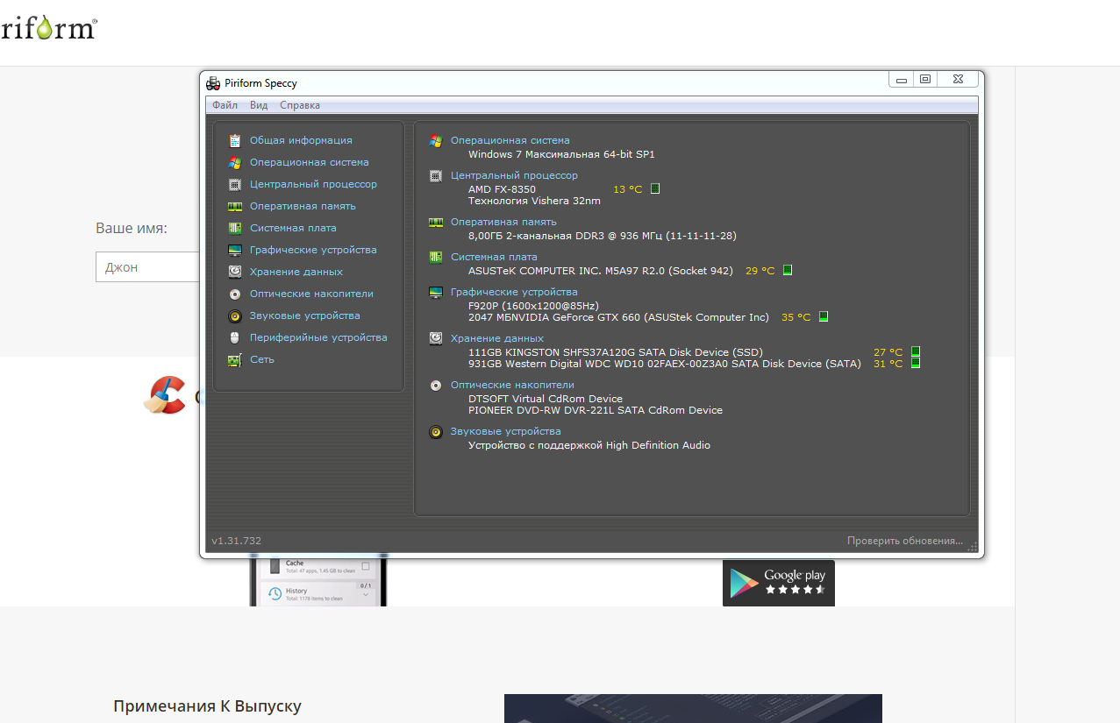Open the Звуковые устройства heading link in summary

coord(505,431)
